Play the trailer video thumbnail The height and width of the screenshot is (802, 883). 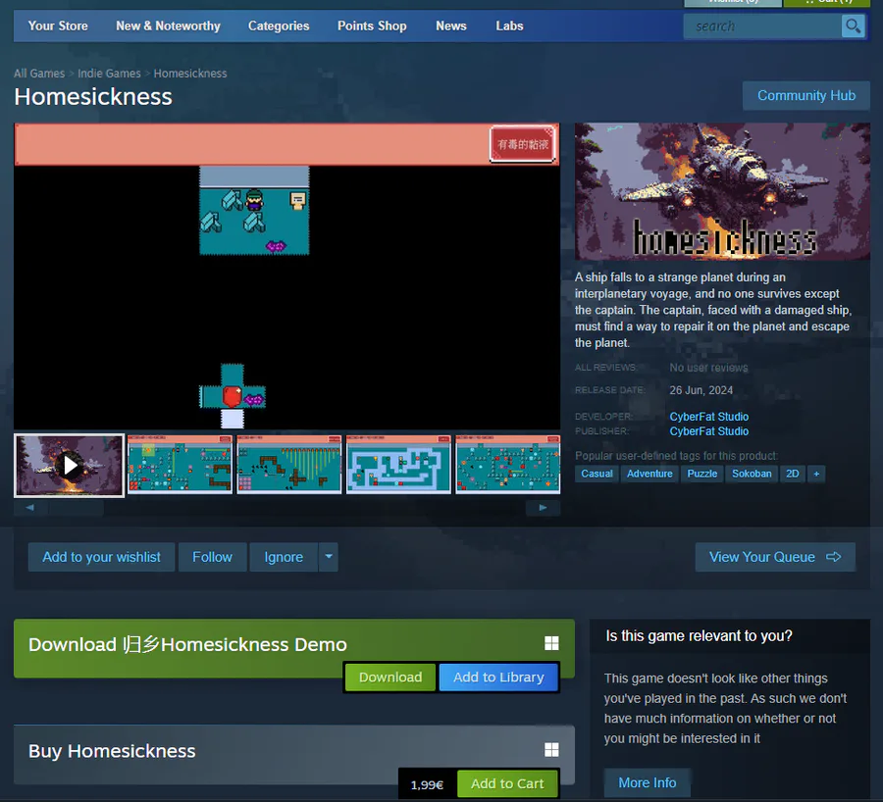70,466
